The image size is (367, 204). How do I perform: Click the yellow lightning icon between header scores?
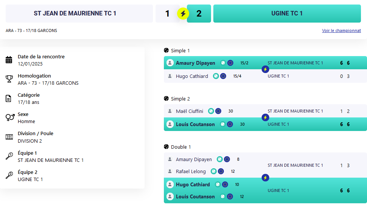(183, 14)
